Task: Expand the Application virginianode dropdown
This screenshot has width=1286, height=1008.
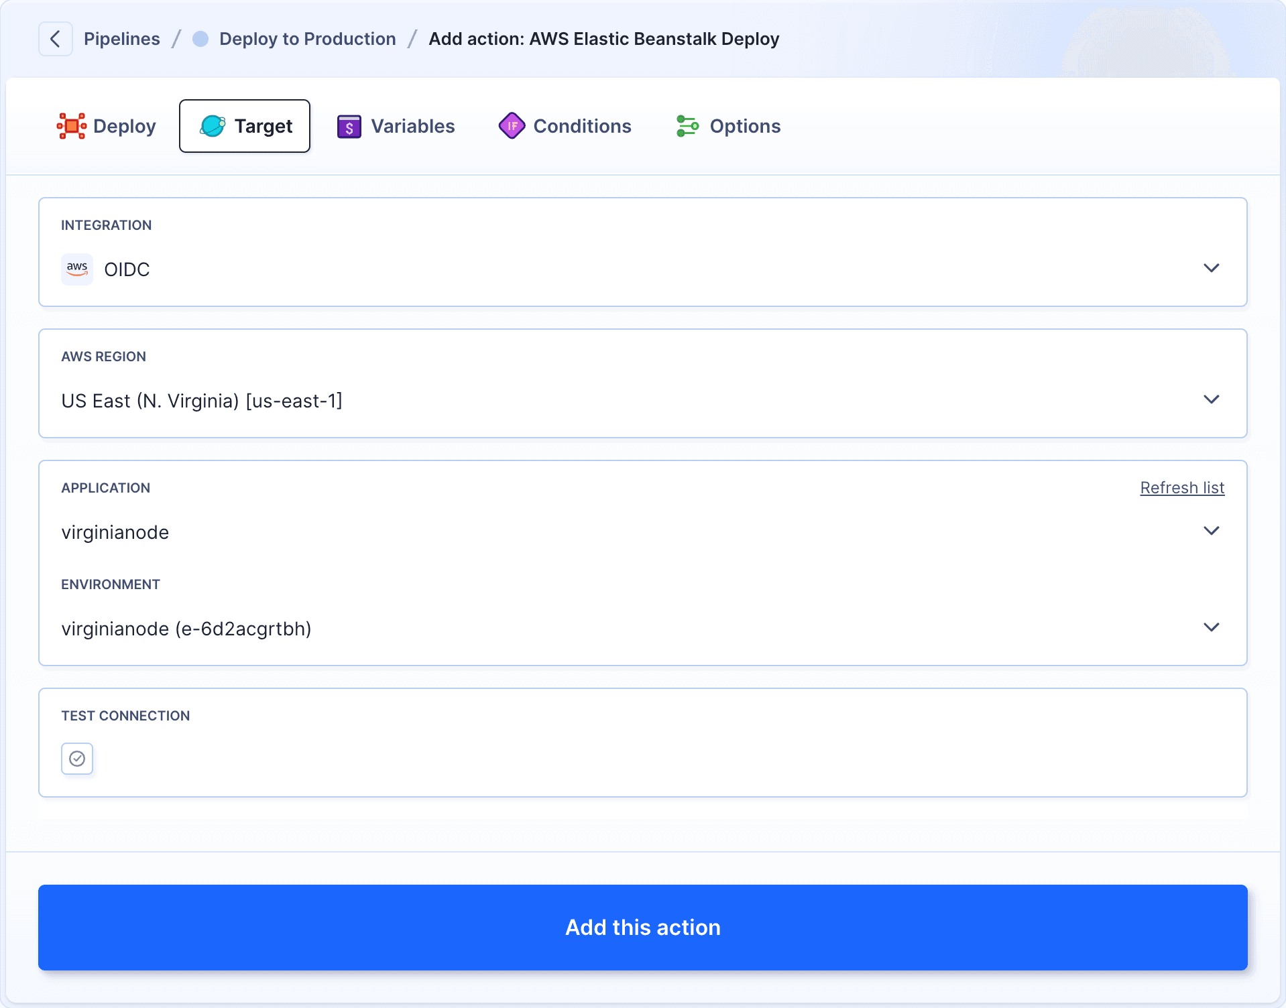Action: pos(1211,531)
